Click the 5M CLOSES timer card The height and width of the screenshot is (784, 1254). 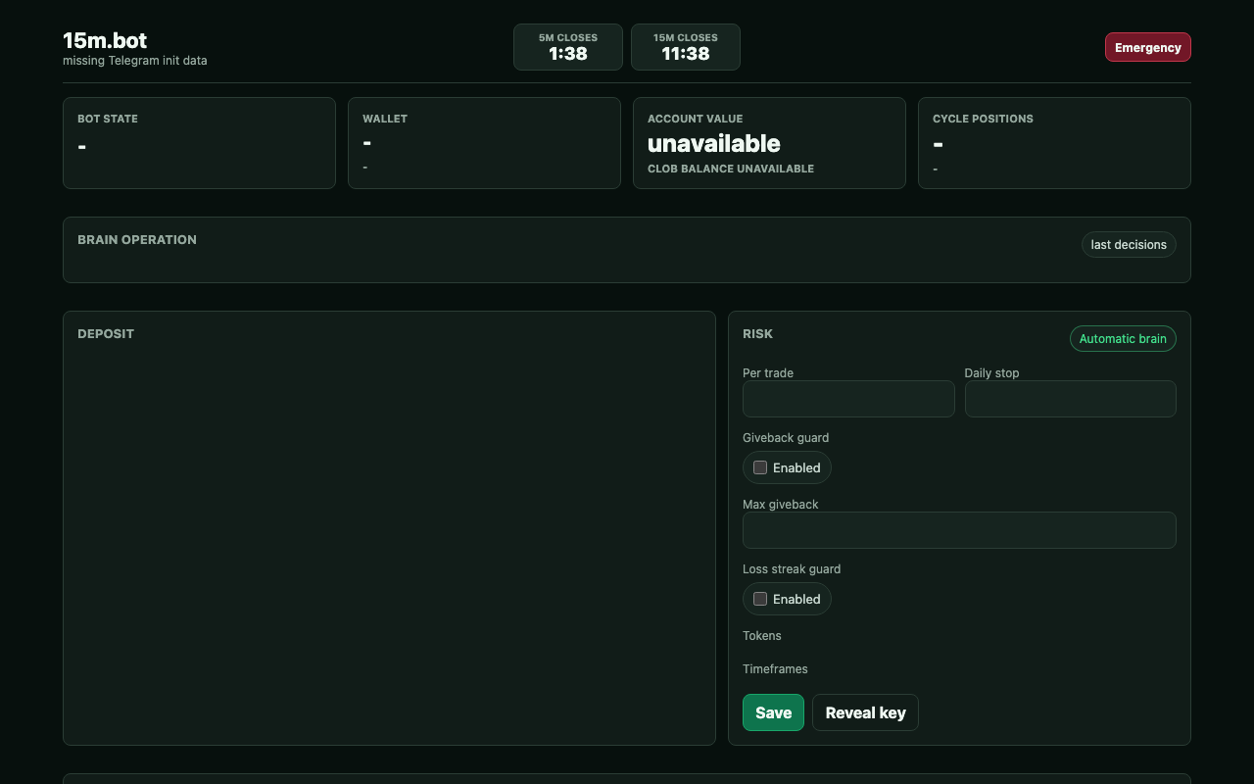coord(568,47)
